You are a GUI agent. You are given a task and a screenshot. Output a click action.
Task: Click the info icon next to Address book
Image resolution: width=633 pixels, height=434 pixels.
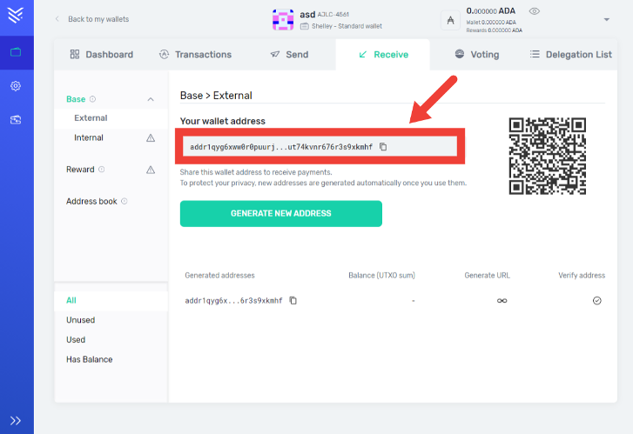coord(125,202)
